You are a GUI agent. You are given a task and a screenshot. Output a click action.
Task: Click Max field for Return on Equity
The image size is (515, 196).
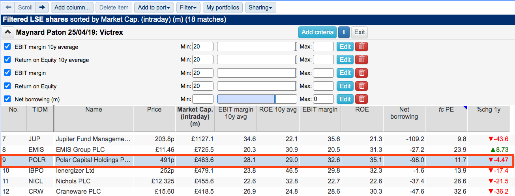323,86
